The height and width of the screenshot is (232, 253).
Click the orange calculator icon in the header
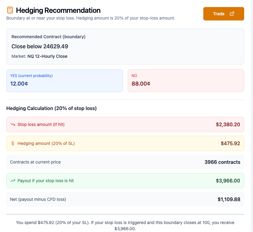point(10,10)
